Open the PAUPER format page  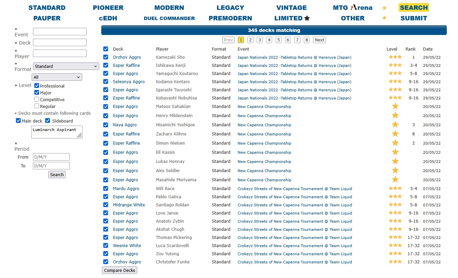click(47, 18)
